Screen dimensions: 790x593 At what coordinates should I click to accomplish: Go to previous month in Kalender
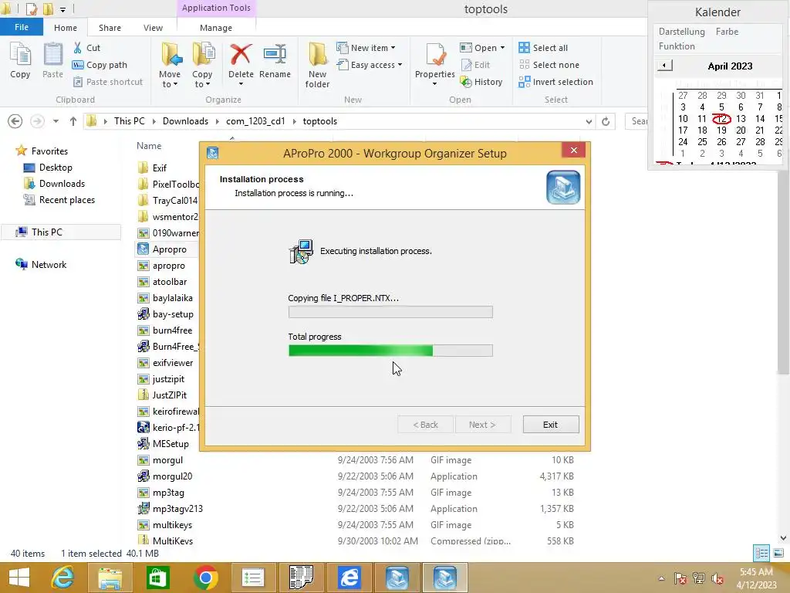click(x=664, y=66)
